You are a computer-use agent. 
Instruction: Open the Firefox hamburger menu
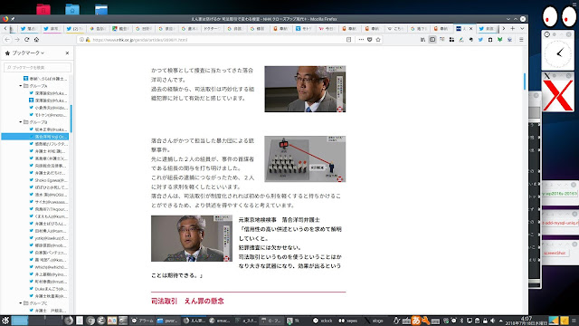(521, 40)
